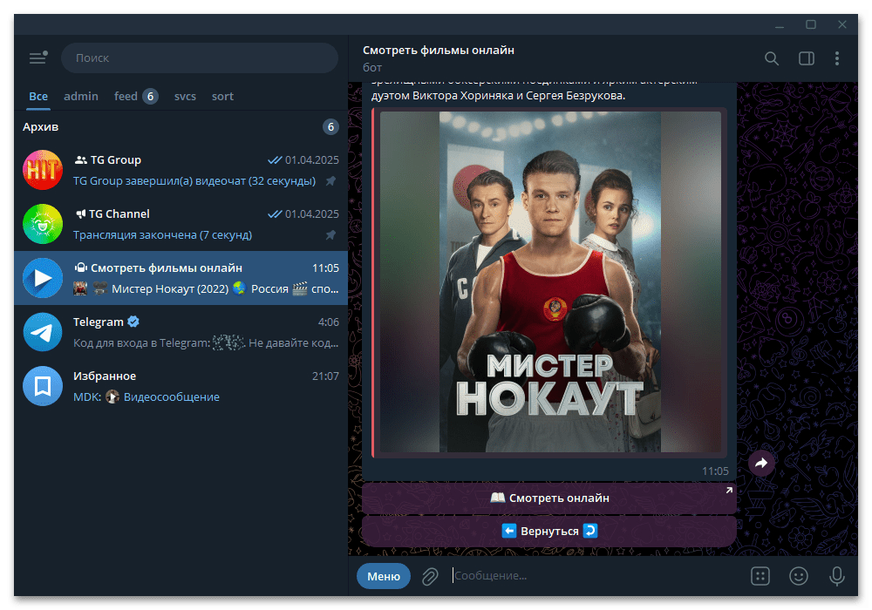Screen dimensions: 872x610
Task: Click the feed tab unread badge 6
Action: (x=150, y=96)
